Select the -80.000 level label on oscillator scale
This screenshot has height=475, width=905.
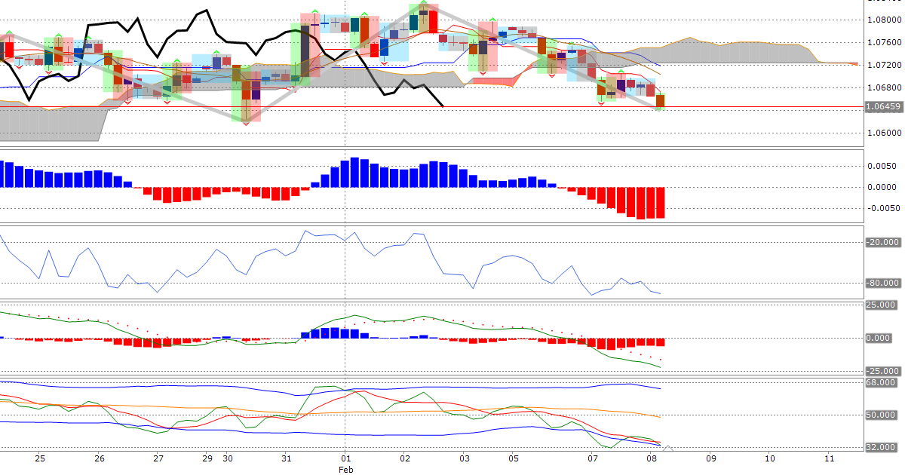point(882,283)
